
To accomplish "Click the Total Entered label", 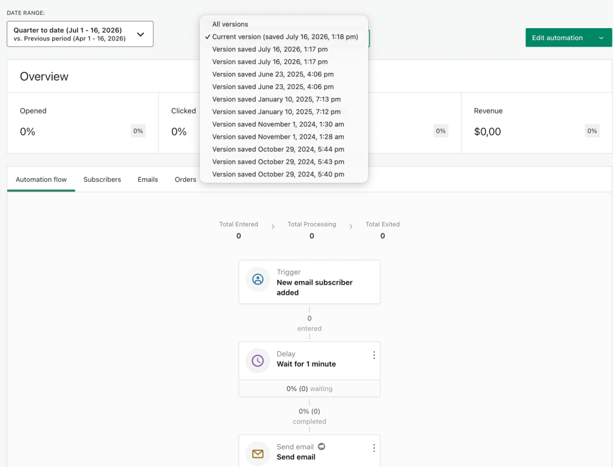I will (238, 224).
